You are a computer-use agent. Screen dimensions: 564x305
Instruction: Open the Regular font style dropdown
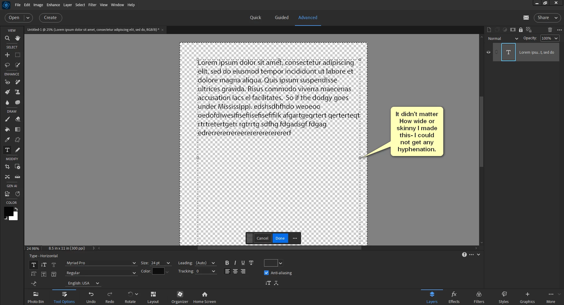click(101, 273)
